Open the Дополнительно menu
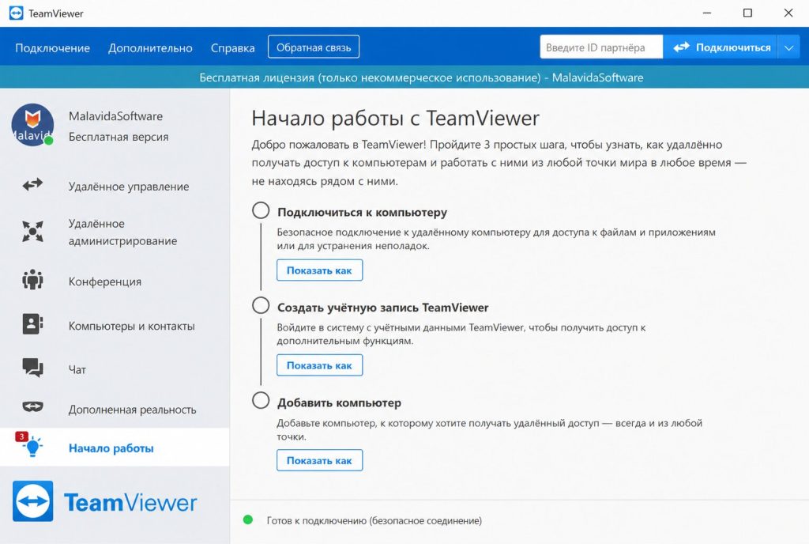 [x=150, y=48]
